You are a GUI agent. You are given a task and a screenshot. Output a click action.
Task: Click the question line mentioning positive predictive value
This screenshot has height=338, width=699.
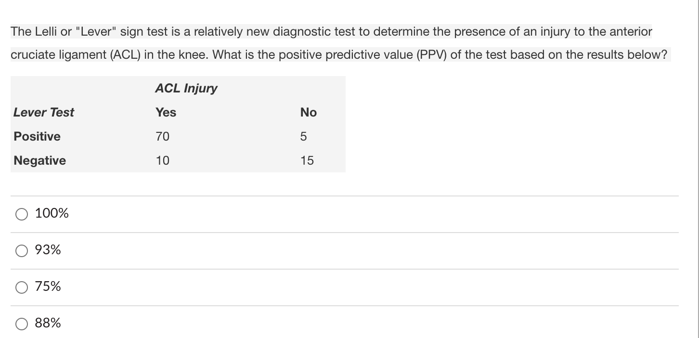pos(340,55)
